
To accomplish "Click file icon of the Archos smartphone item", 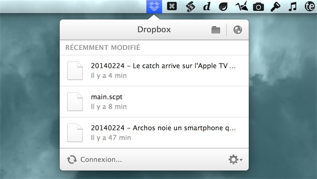I will [x=75, y=133].
